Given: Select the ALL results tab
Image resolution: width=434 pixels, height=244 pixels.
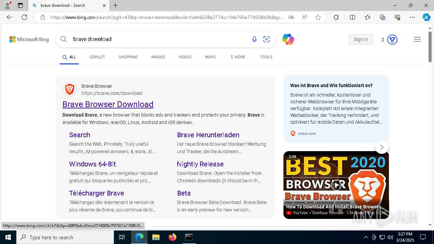Looking at the screenshot, I should coord(69,57).
